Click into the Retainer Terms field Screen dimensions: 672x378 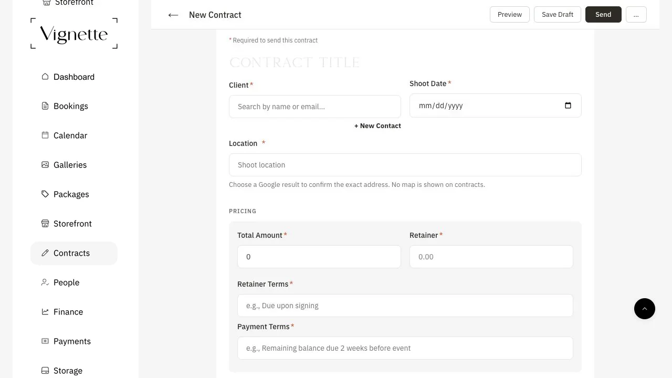tap(405, 306)
